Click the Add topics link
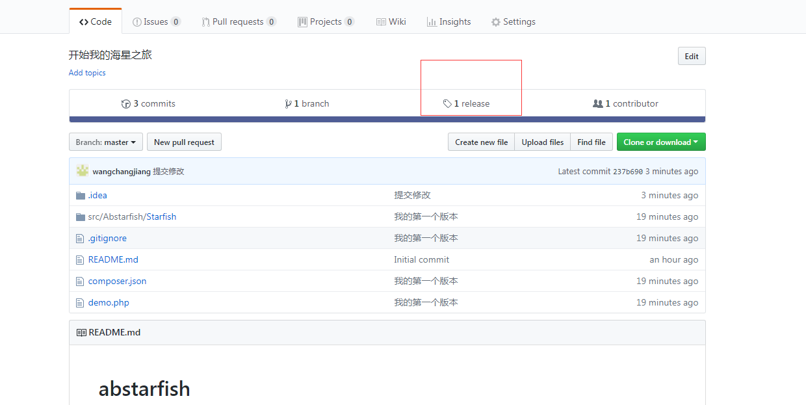Viewport: 806px width, 405px height. point(87,73)
